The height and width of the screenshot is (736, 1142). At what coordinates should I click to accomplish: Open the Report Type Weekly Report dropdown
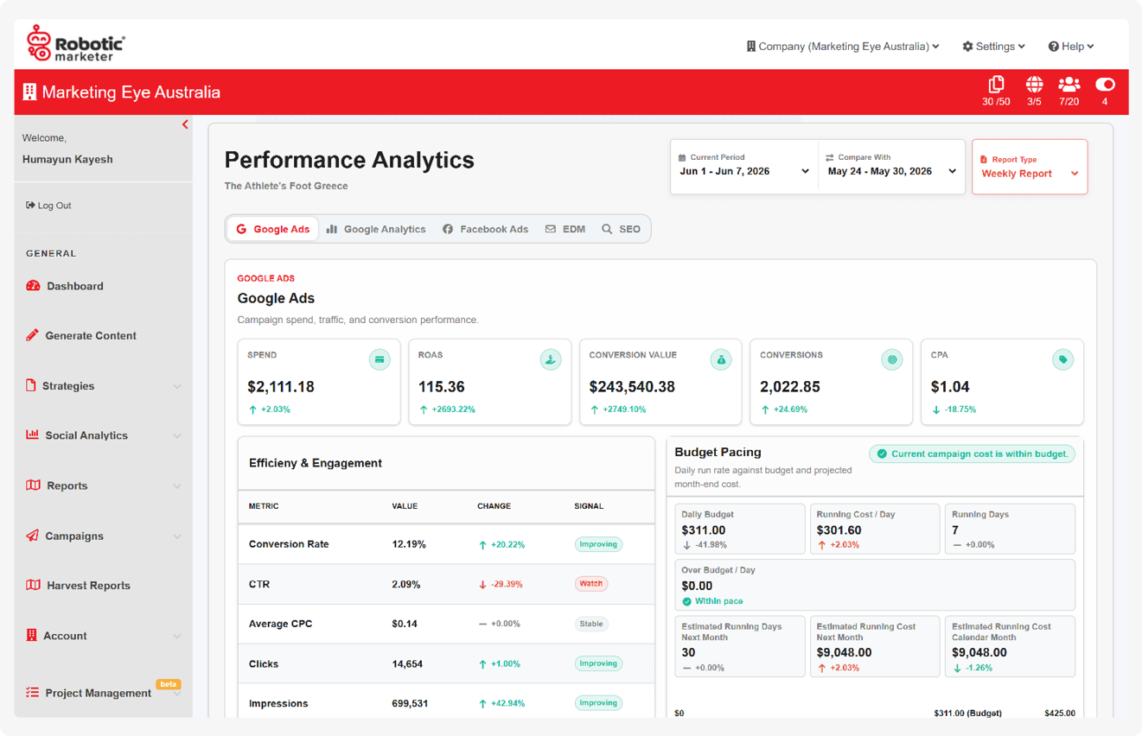pyautogui.click(x=1030, y=167)
